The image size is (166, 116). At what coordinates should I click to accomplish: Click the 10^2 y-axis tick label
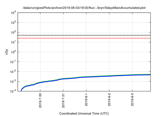coord(13,32)
